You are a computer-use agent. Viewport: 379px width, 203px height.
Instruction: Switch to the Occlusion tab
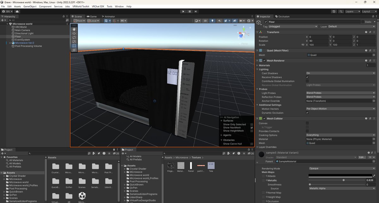click(x=282, y=16)
